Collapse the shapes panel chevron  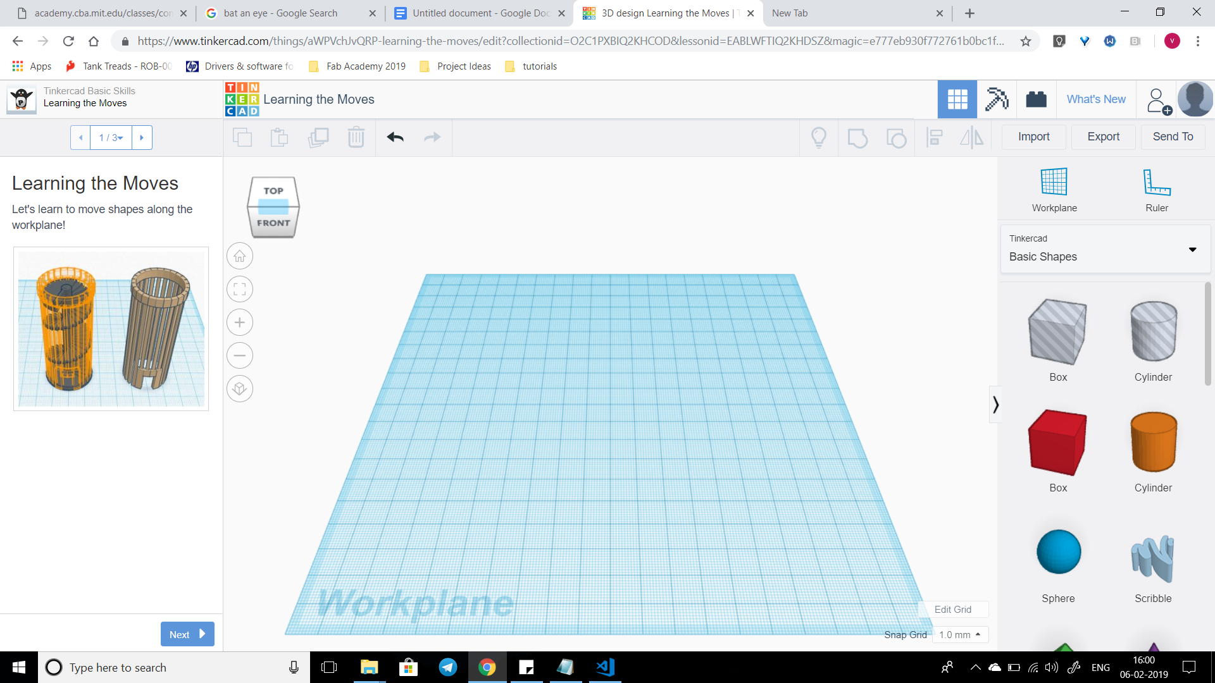pyautogui.click(x=995, y=404)
